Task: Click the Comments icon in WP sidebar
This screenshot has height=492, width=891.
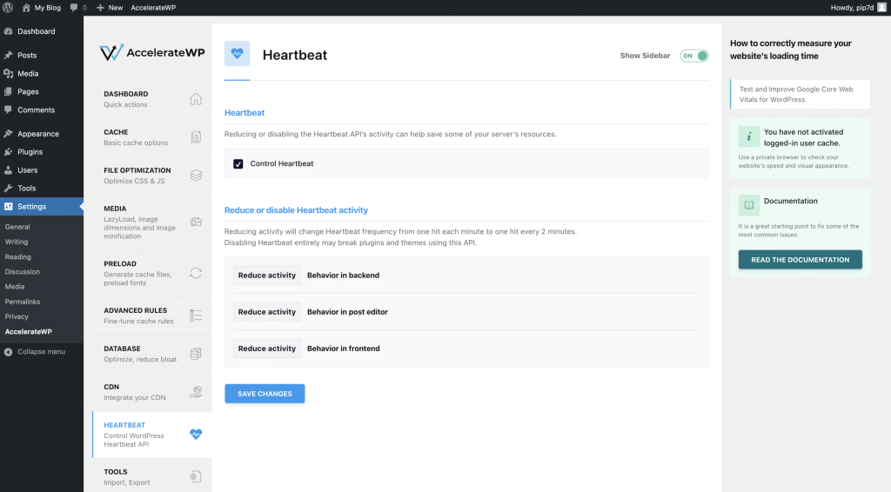Action: click(x=9, y=110)
